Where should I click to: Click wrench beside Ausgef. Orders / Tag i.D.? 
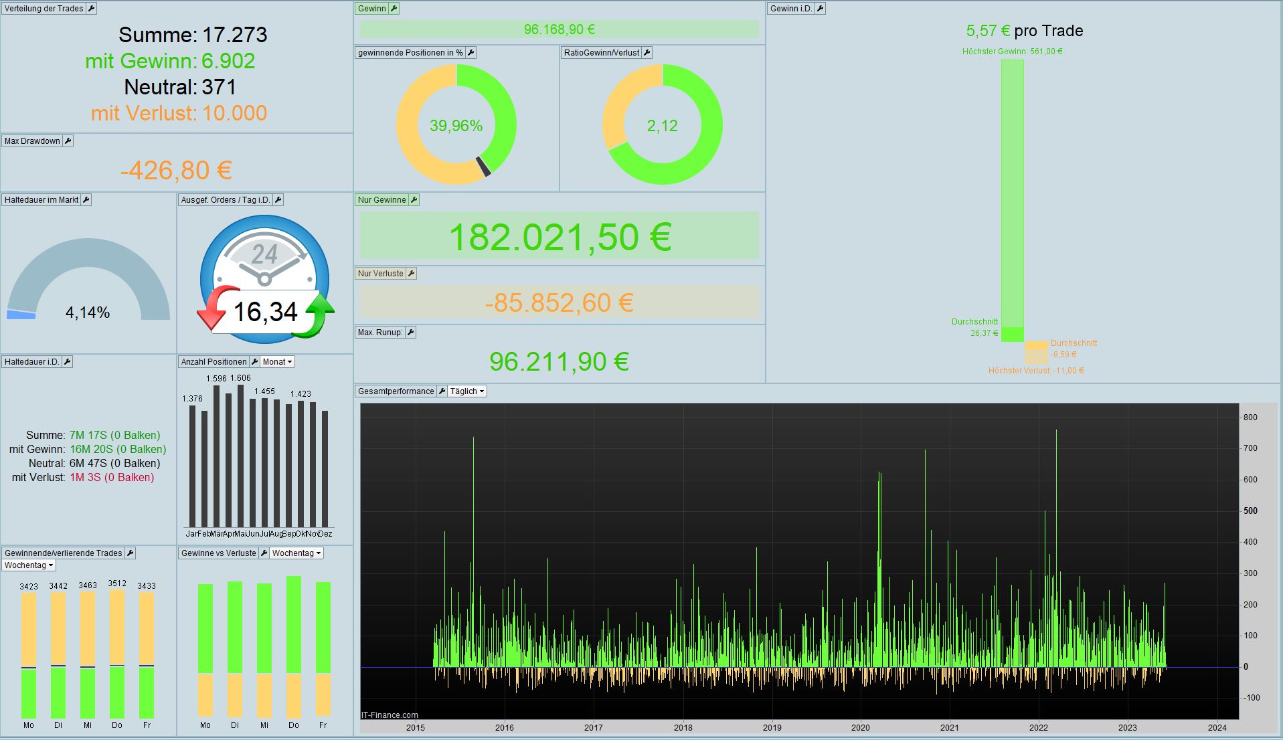point(278,200)
